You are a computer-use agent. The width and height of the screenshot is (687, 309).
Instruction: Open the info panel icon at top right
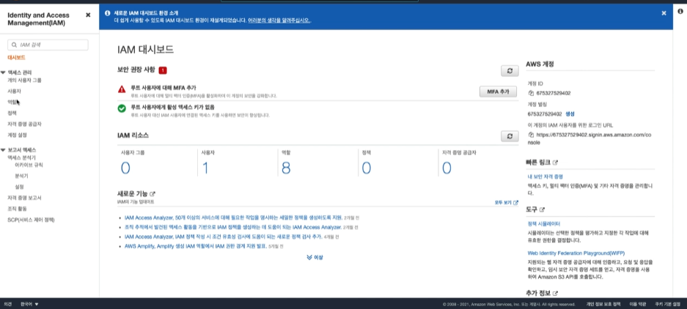(x=680, y=12)
